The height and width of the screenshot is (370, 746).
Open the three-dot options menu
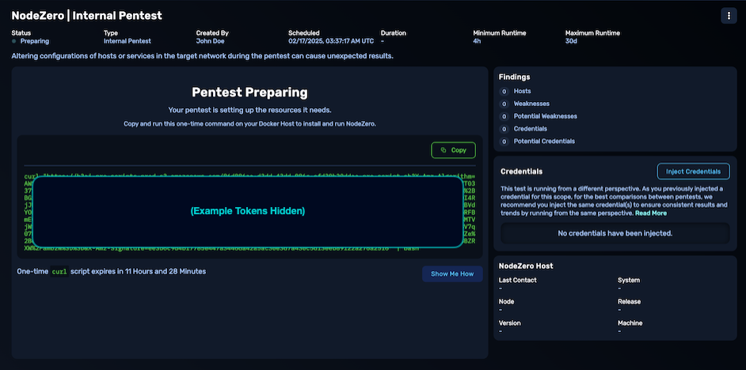pos(729,16)
